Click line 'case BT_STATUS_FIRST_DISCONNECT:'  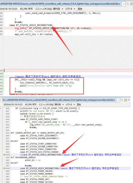[39, 136]
